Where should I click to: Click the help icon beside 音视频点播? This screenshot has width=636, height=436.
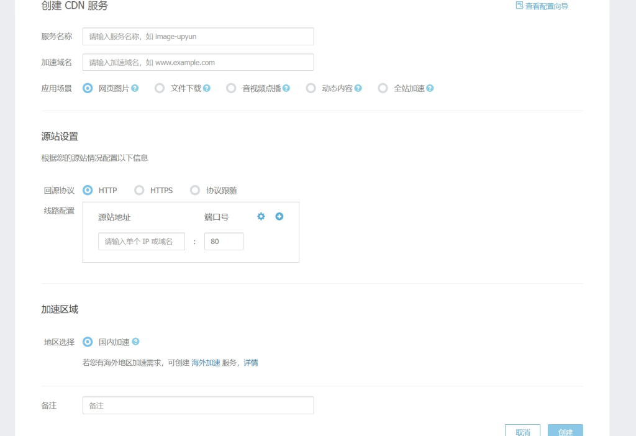[x=286, y=88]
